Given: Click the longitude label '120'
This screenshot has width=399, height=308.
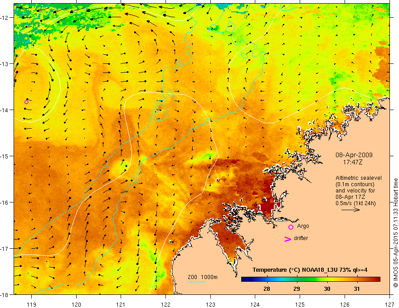Looking at the screenshot, I should click(76, 304).
